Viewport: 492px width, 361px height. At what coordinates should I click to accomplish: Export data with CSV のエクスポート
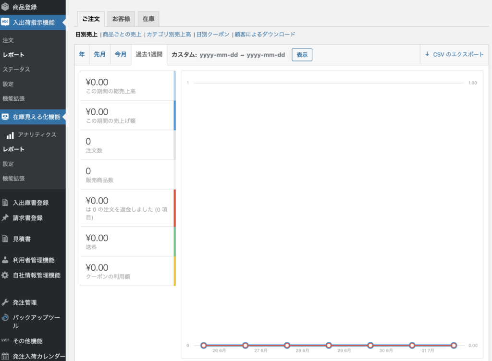[x=454, y=55]
